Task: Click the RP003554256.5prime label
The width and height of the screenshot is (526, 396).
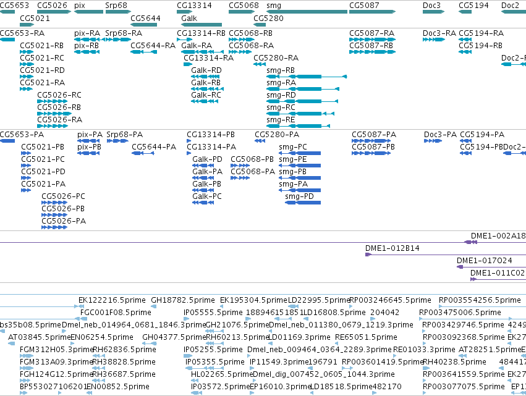Action: [480, 300]
